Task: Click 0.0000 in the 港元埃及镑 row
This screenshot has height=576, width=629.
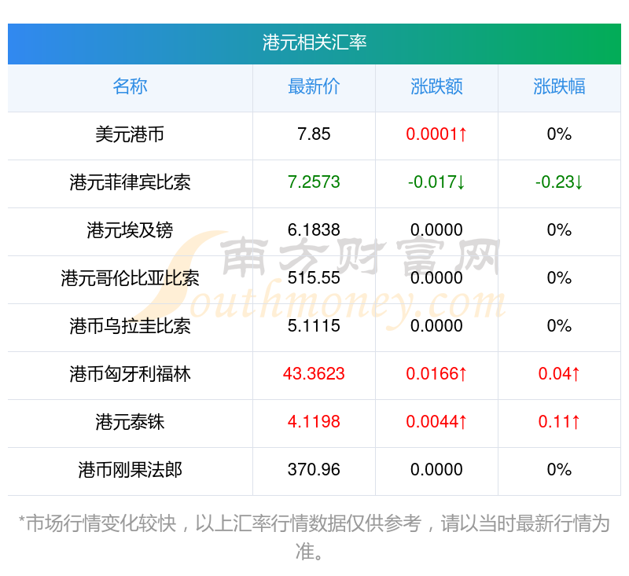Action: [x=436, y=230]
